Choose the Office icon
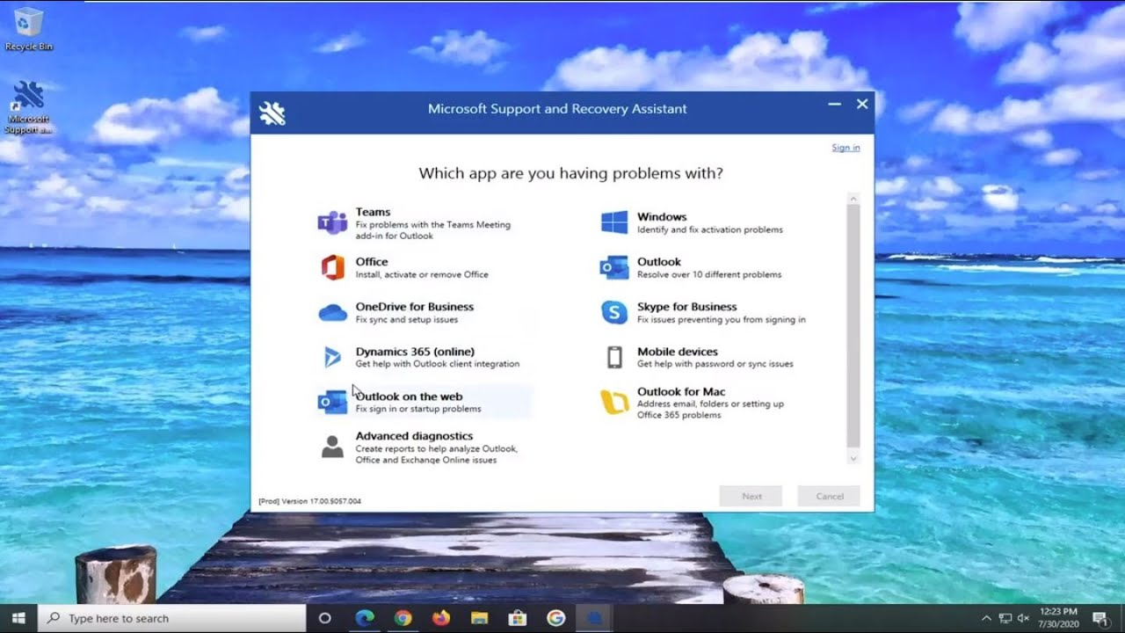The height and width of the screenshot is (633, 1125). click(x=332, y=267)
